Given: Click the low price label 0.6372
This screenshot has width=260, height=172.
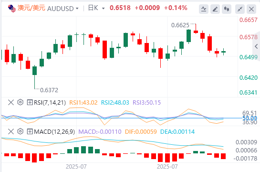Looking at the screenshot, I should [49, 90].
